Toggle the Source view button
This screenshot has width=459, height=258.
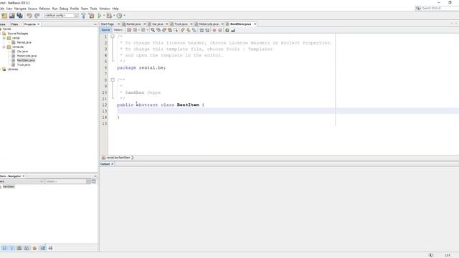105,30
